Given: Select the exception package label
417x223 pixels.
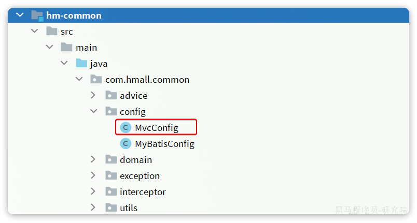Looking at the screenshot, I should (140, 176).
